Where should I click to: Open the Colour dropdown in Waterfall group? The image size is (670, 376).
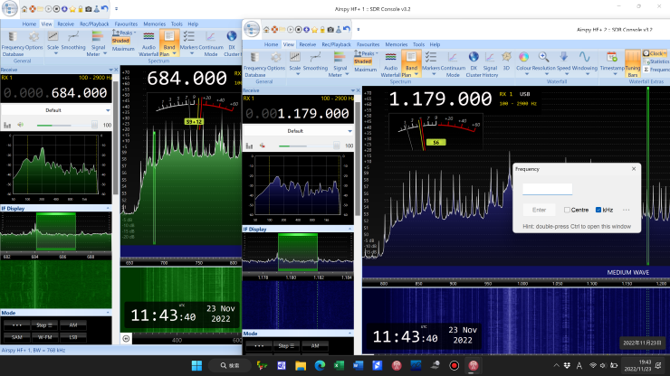527,74
